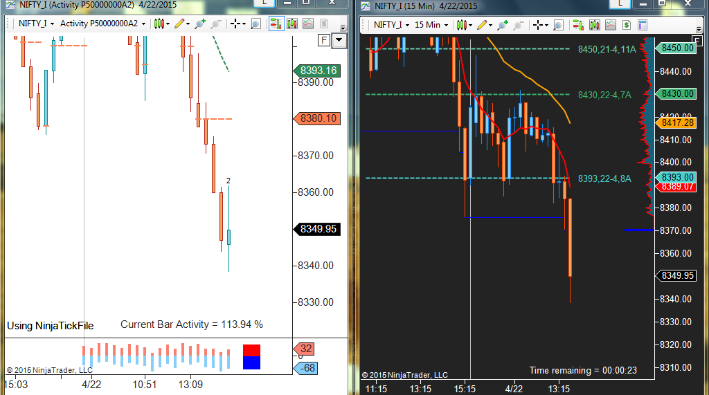Click the red 8389.07 price marker
Viewport: 709px width, 395px height.
[676, 187]
